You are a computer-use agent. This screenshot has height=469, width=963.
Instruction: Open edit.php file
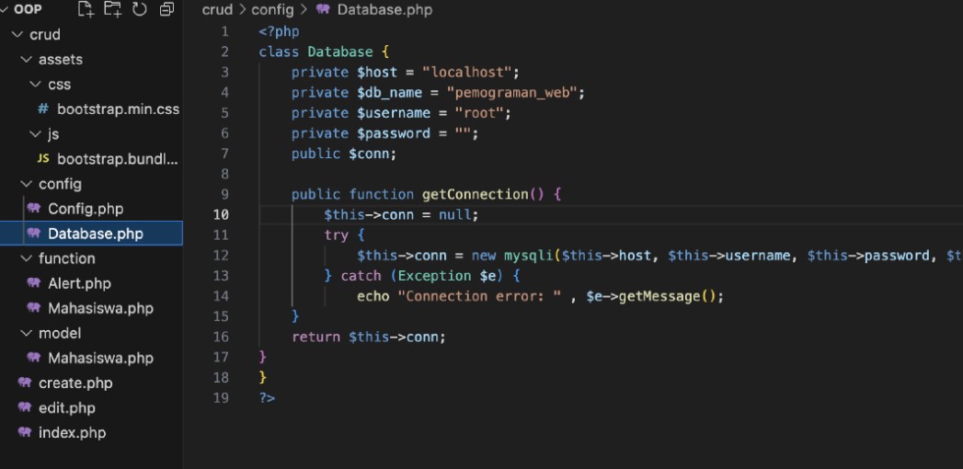click(x=67, y=407)
